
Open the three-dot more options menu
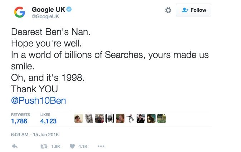[101, 146]
